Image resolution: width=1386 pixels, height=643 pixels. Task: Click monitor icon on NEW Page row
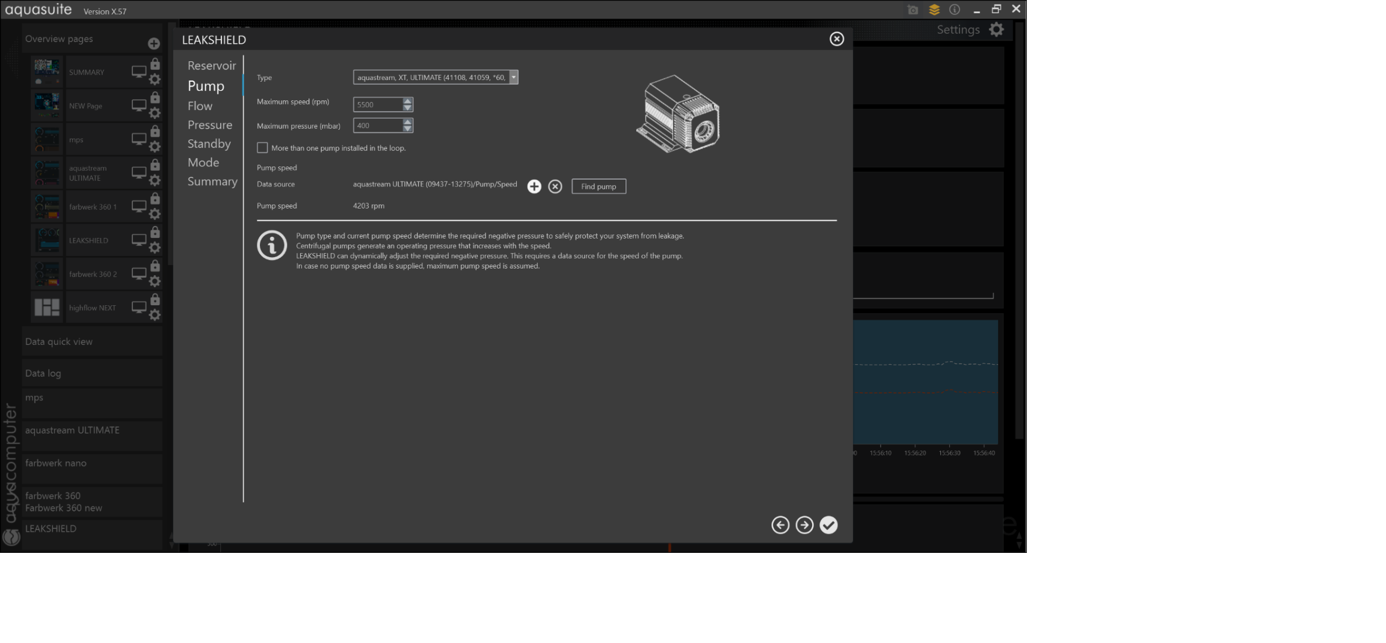pos(139,106)
